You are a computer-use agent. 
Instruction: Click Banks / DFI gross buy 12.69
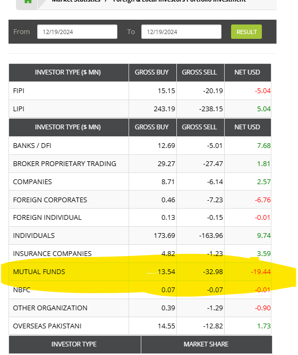pos(166,146)
